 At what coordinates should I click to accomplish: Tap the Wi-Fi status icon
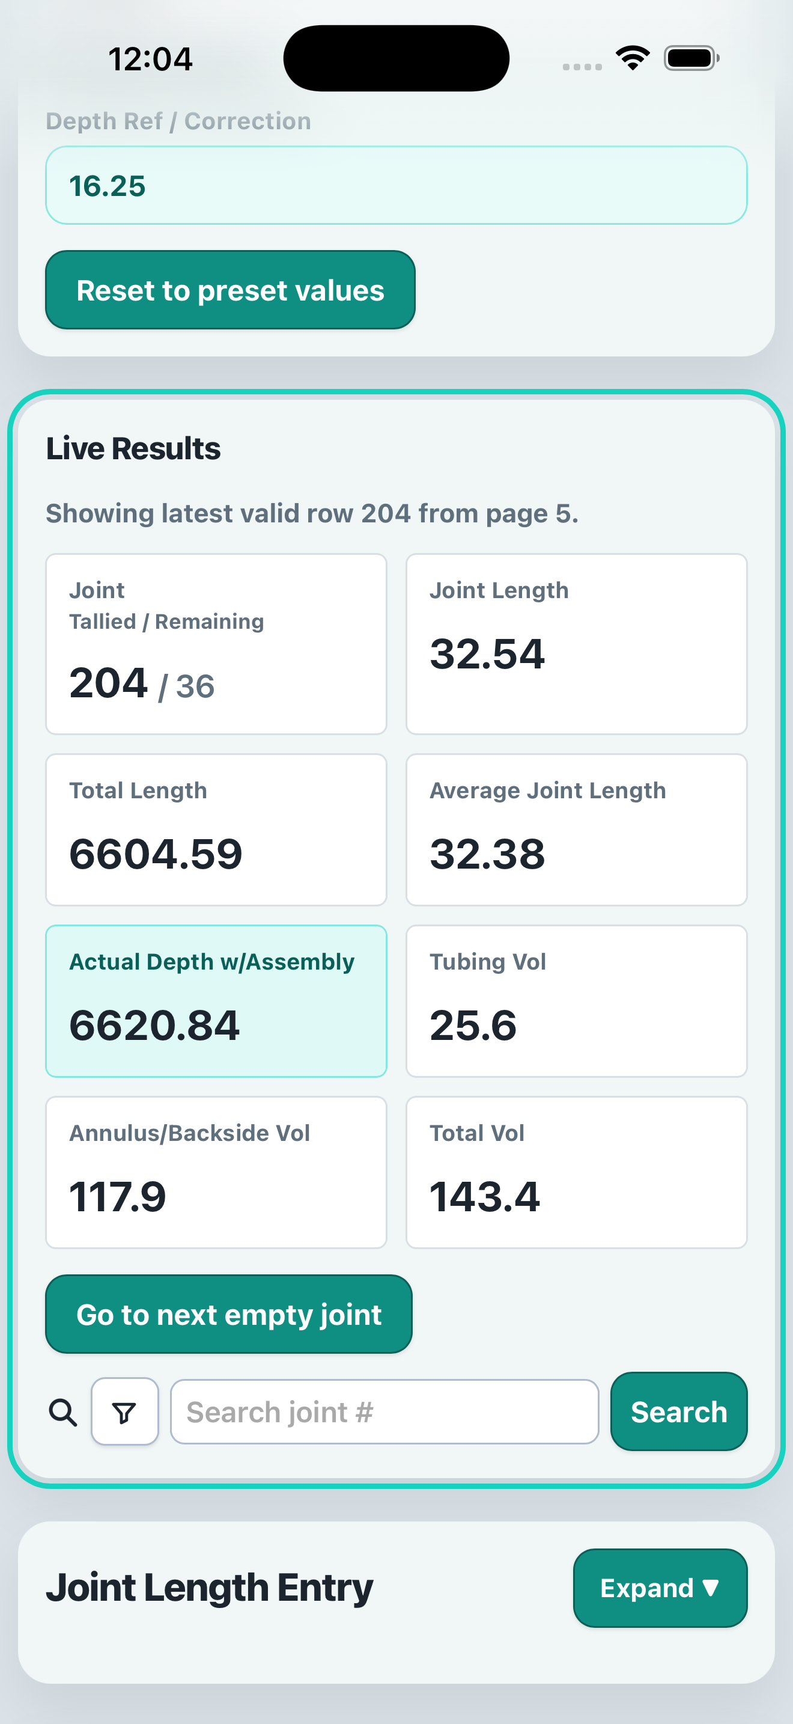click(633, 58)
